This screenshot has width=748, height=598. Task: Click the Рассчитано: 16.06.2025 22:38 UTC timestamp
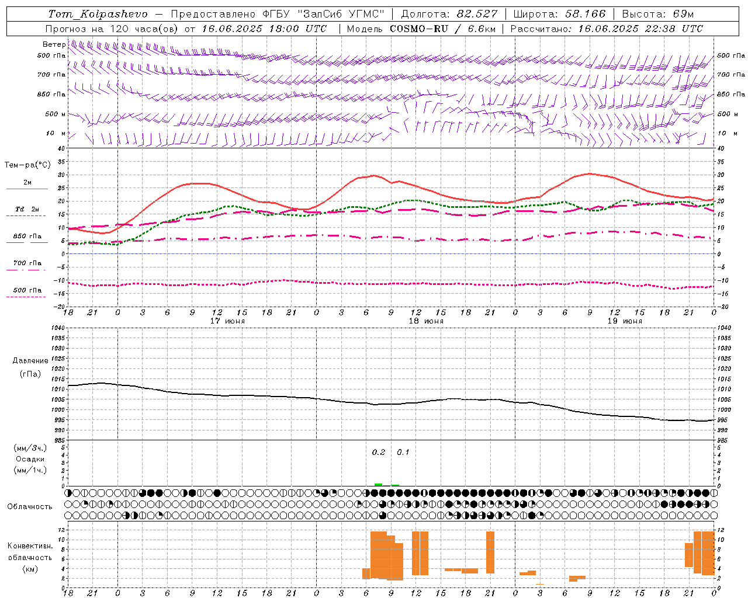pos(607,29)
